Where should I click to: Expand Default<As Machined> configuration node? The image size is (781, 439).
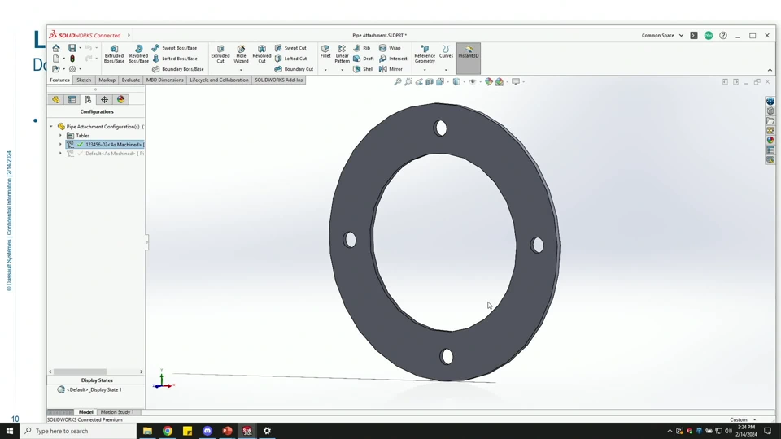(60, 154)
